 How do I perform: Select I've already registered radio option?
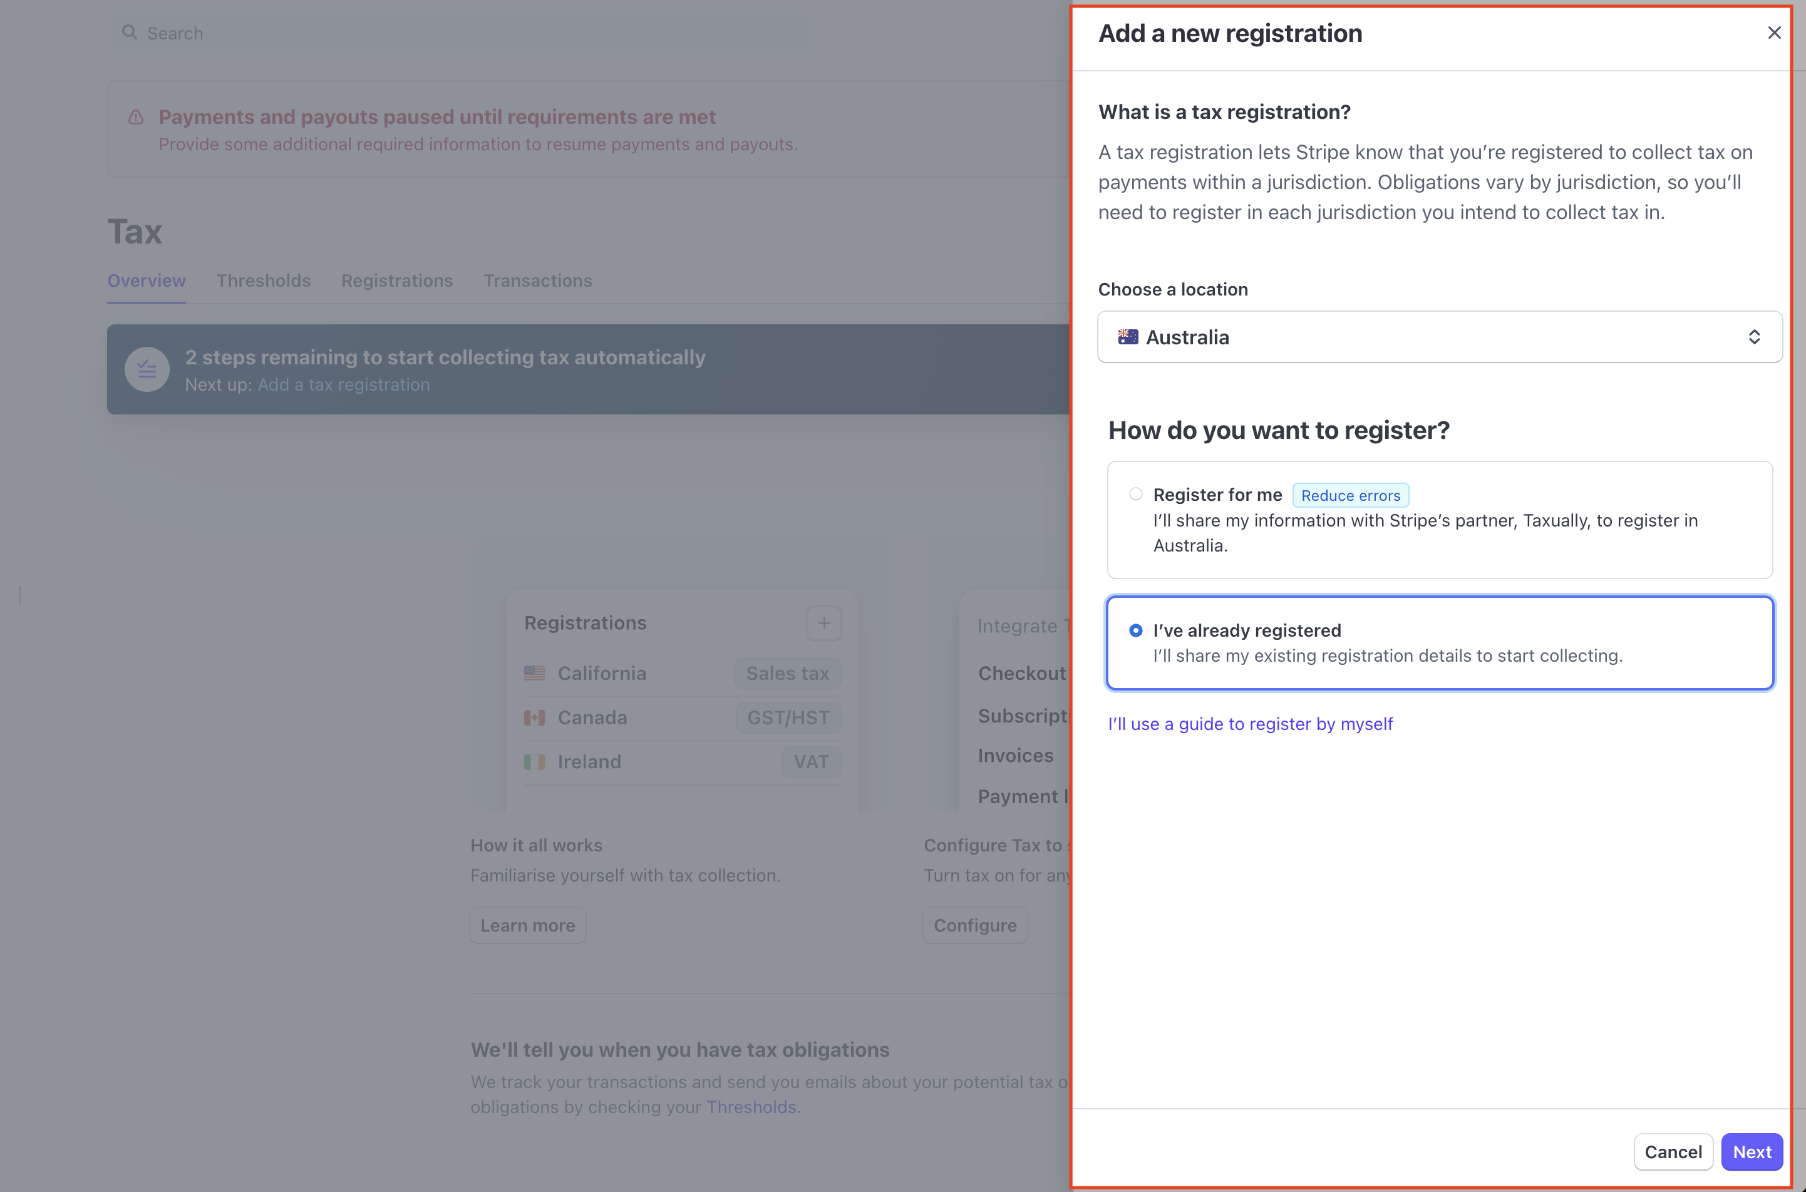1135,630
